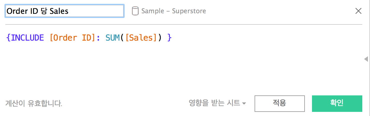
Task: Select the Sample - Superstore data source label
Action: click(x=173, y=11)
